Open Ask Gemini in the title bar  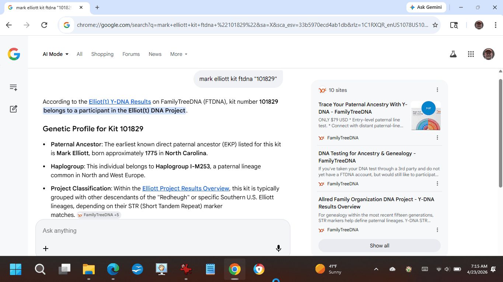[426, 7]
